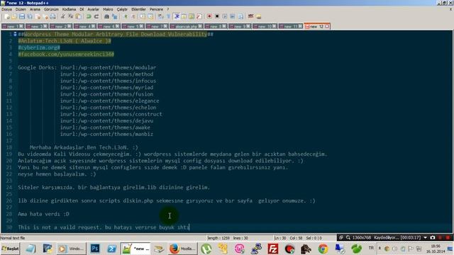Click the Başlat start button
Screen dimensions: 454x255
click(x=10, y=249)
